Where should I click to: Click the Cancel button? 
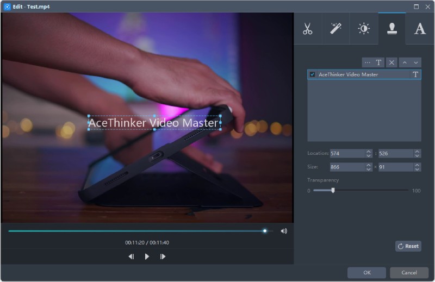409,273
